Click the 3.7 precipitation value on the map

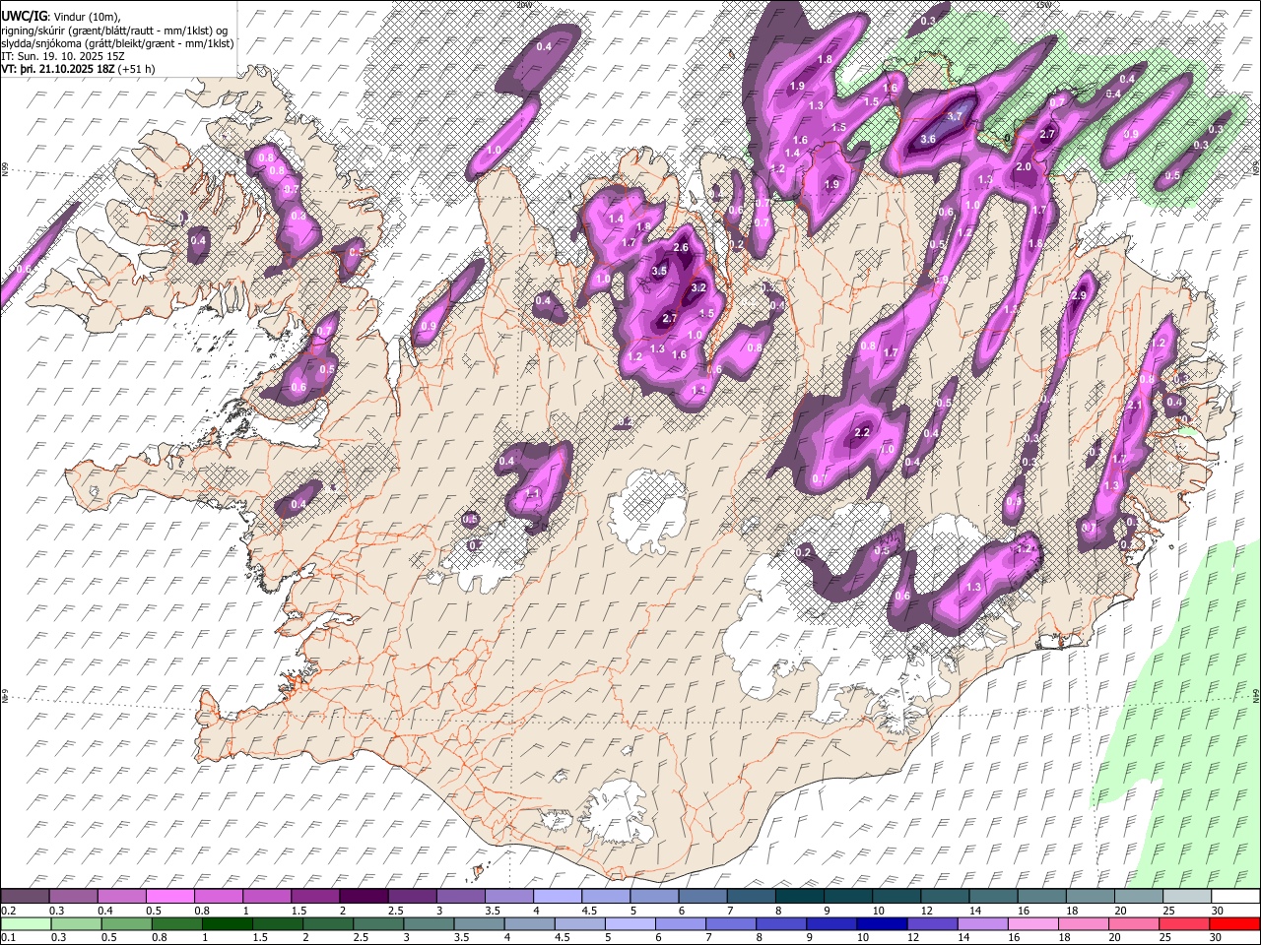point(954,116)
